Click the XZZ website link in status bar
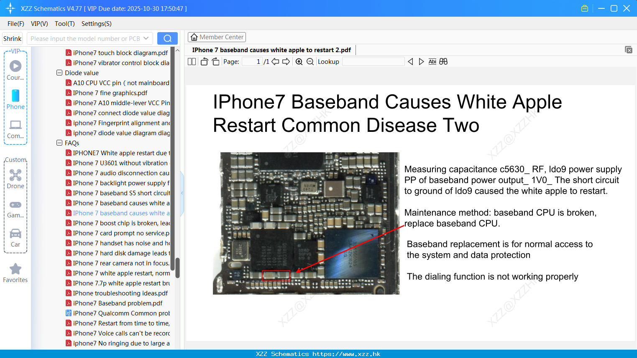Image resolution: width=637 pixels, height=358 pixels. (x=346, y=354)
